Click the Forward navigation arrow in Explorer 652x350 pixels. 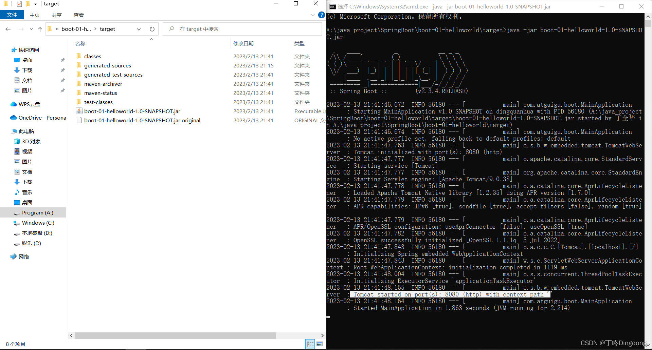21,29
